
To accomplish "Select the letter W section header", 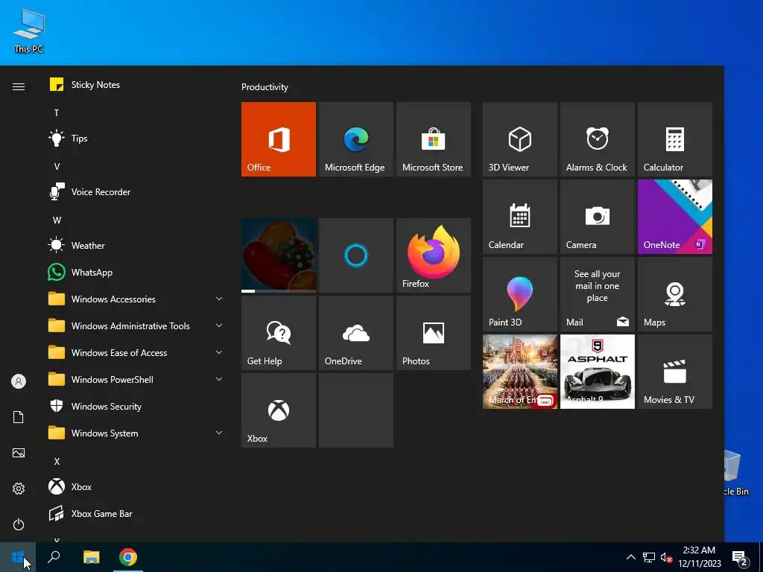I will coord(57,220).
